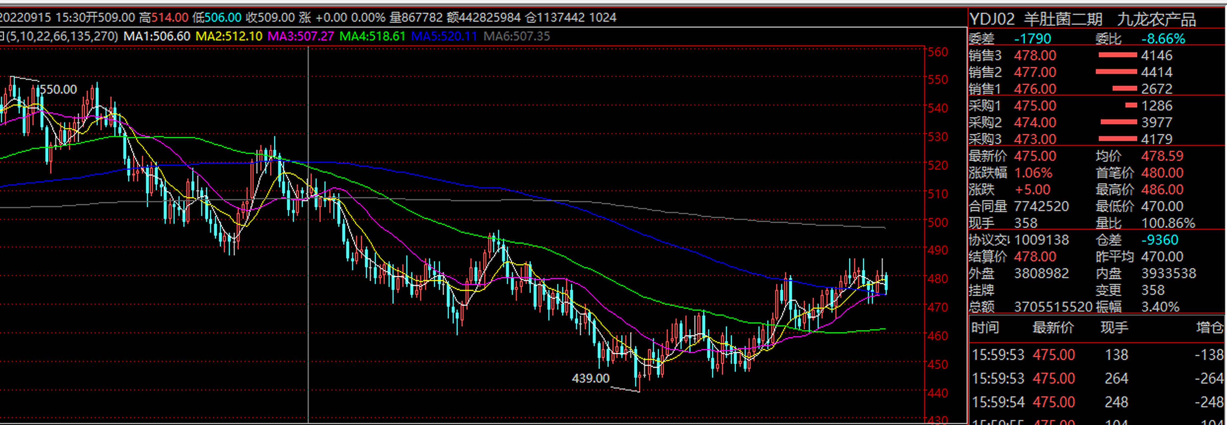The width and height of the screenshot is (1227, 425).
Task: Click the MA1:506.60 indicator label
Action: pyautogui.click(x=157, y=36)
